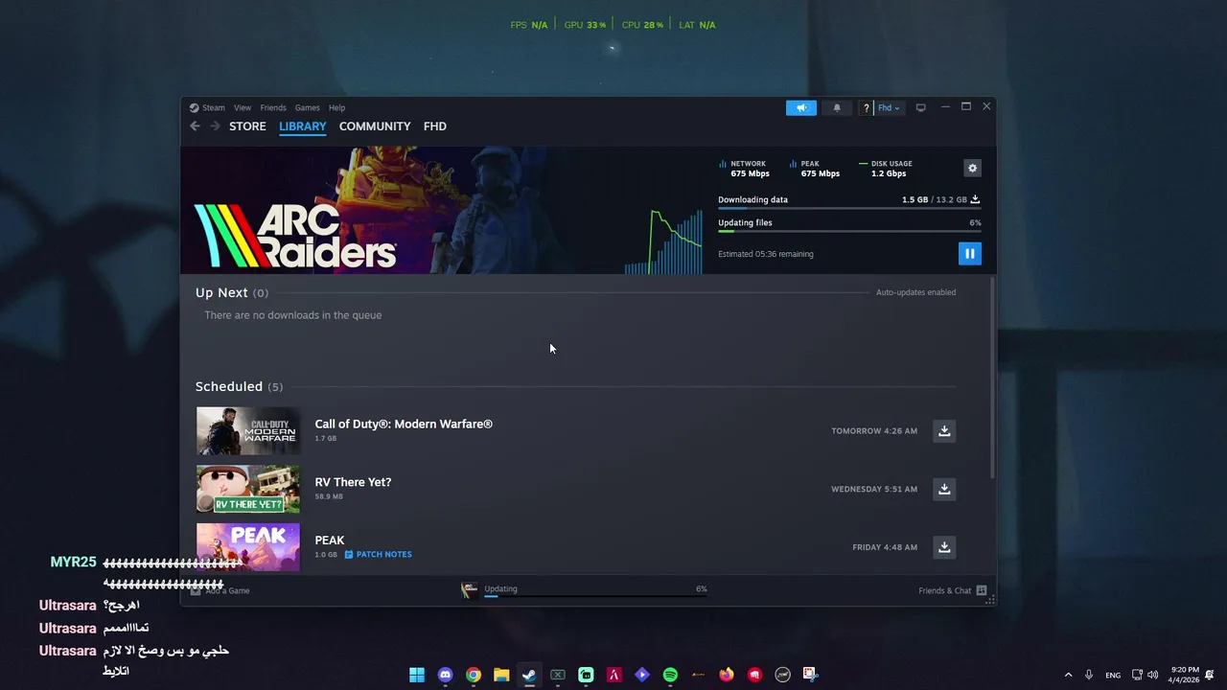Open the Friends menu
The image size is (1227, 690).
(273, 107)
